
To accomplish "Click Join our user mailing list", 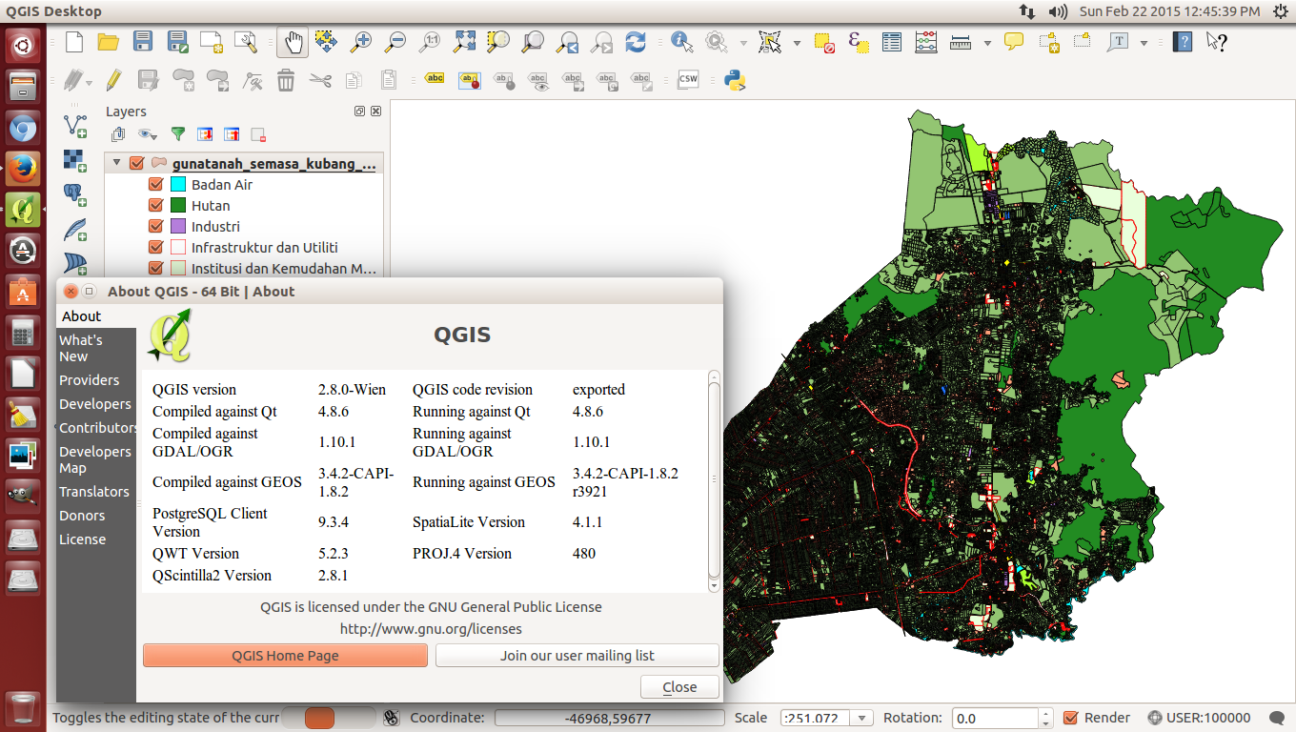I will pyautogui.click(x=577, y=656).
